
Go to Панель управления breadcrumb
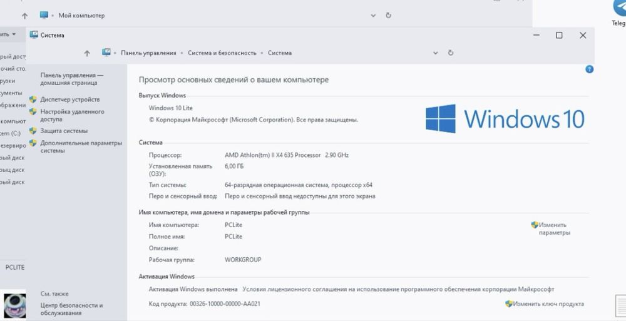pyautogui.click(x=148, y=53)
